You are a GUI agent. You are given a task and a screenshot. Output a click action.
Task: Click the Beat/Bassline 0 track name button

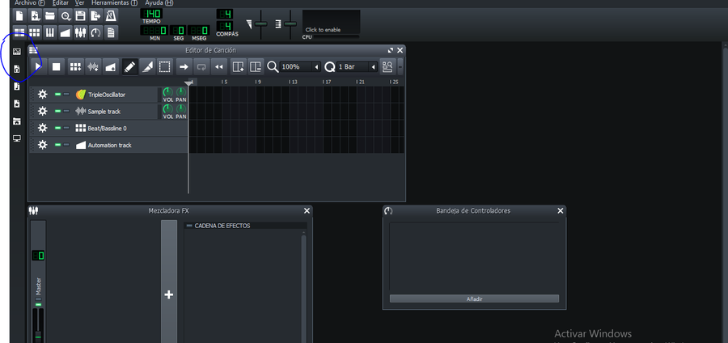coord(130,128)
